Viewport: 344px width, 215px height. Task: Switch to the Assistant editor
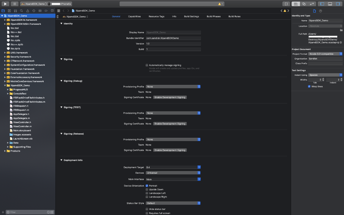pos(304,4)
